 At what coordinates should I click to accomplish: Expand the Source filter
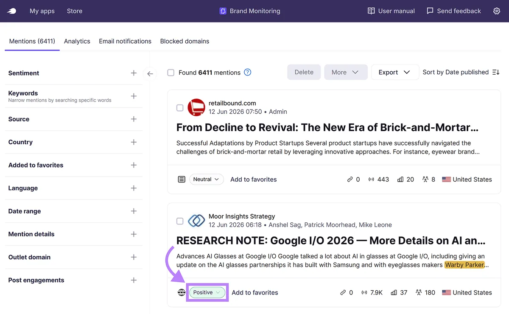(134, 119)
